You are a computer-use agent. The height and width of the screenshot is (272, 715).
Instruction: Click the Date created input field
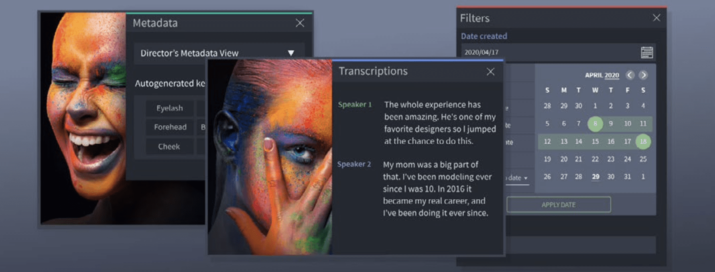[x=559, y=52]
